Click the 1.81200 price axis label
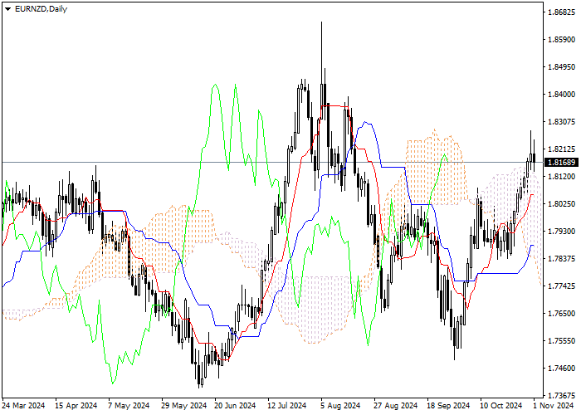Screen dimensions: 581x415 (561, 177)
